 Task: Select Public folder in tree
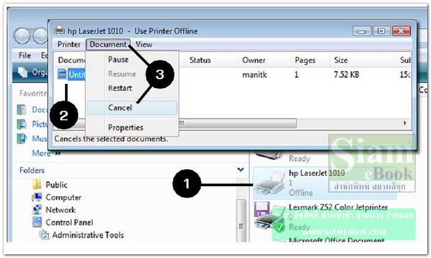pos(56,184)
